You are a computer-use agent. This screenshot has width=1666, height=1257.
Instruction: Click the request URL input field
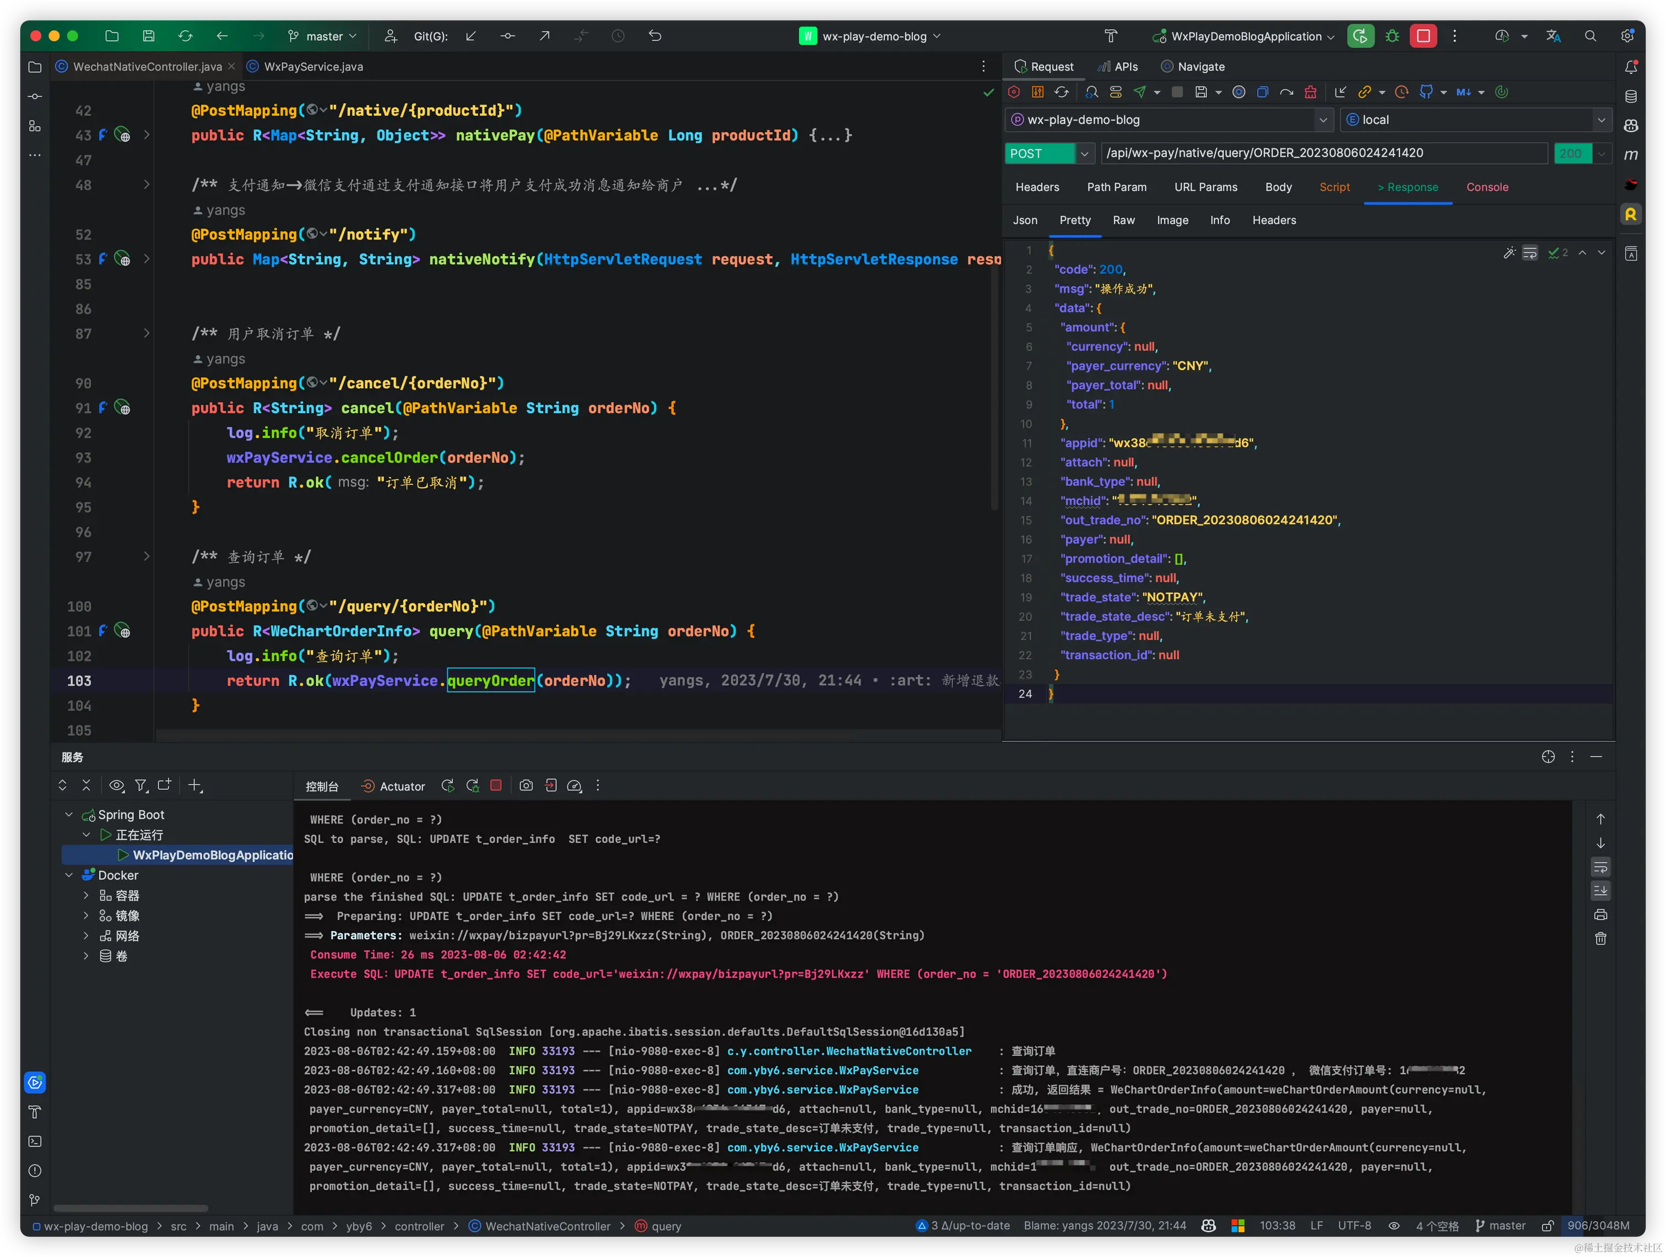[x=1323, y=154]
